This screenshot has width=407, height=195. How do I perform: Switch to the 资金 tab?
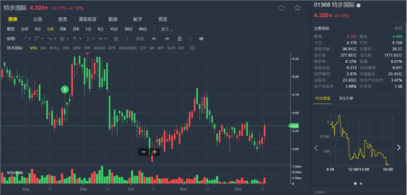[x=163, y=20]
